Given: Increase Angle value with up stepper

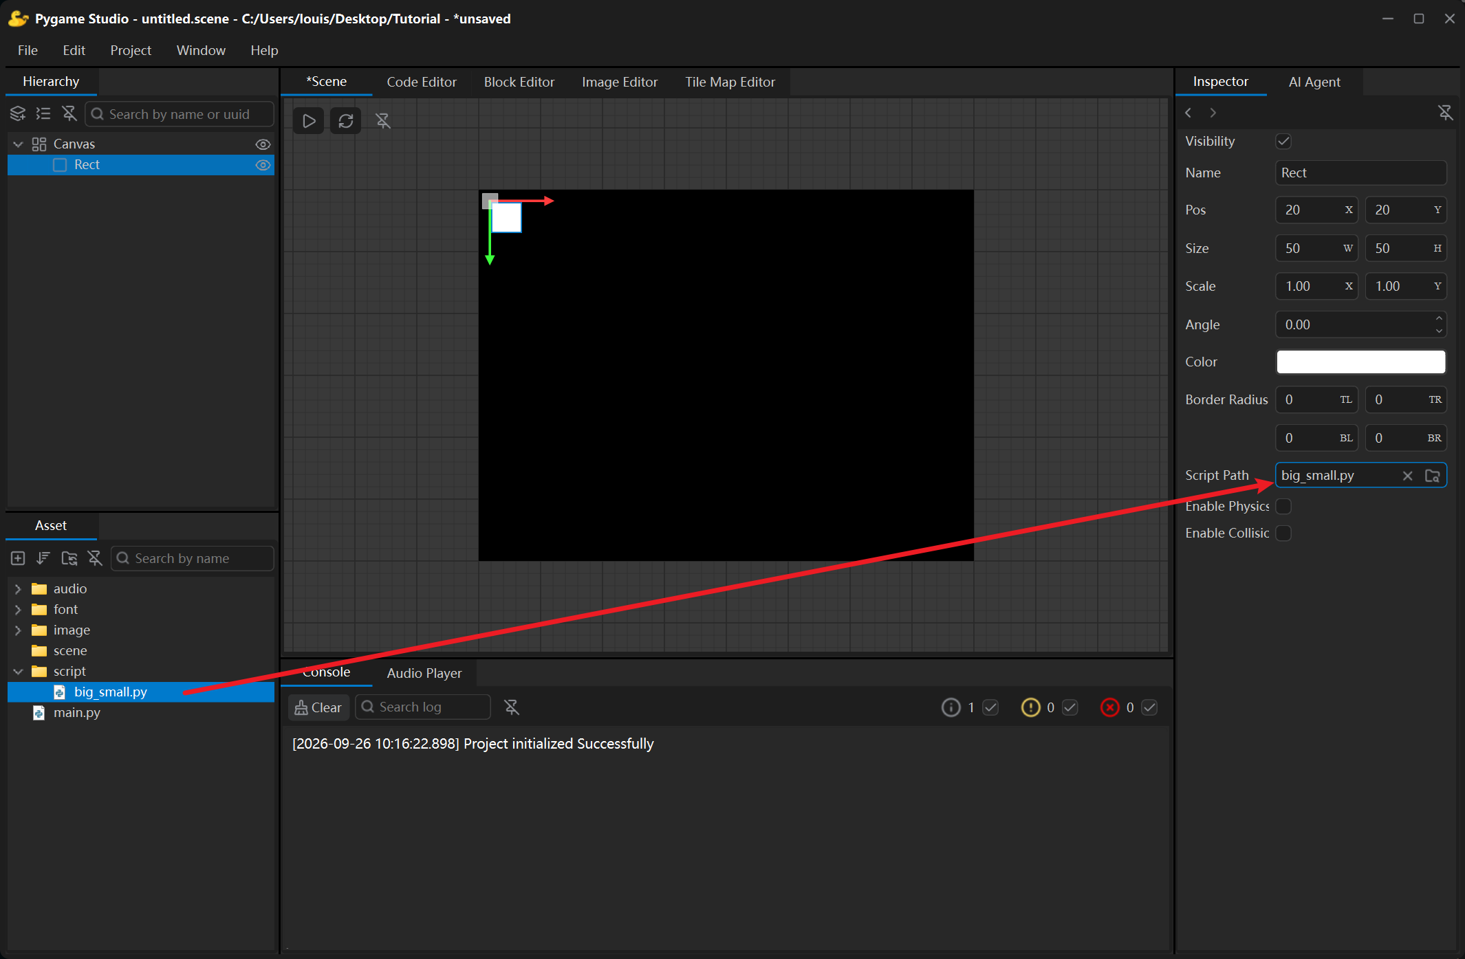Looking at the screenshot, I should click(x=1439, y=318).
